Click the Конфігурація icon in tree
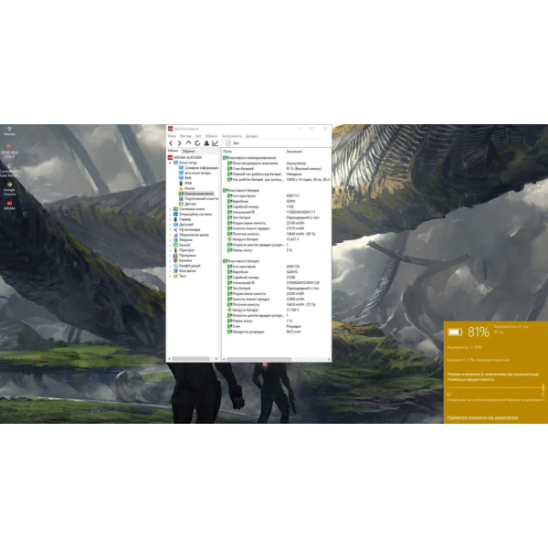This screenshot has width=548, height=548. (175, 266)
